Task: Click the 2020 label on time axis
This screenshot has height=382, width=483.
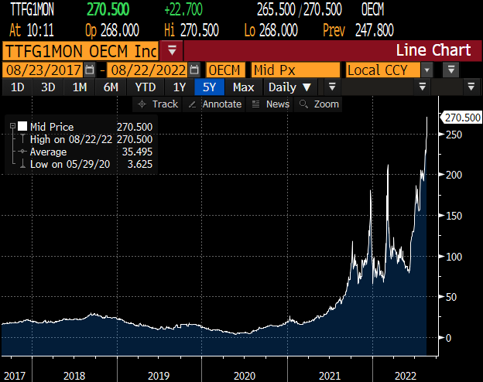Action: click(245, 376)
